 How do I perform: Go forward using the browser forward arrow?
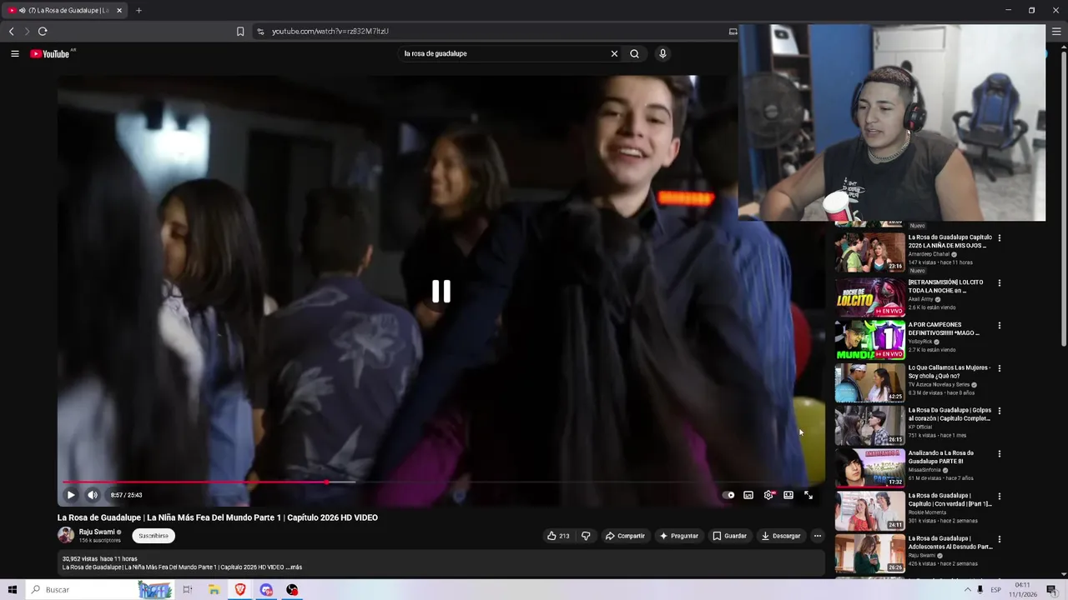[27, 31]
